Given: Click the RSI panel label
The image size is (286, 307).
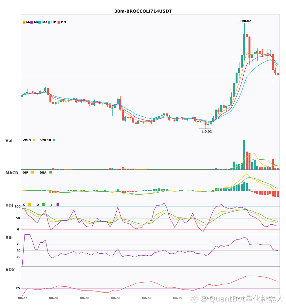Looking at the screenshot, I should tap(9, 237).
